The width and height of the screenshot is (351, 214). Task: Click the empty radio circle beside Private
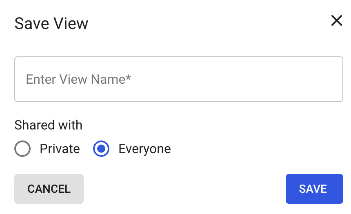[22, 149]
